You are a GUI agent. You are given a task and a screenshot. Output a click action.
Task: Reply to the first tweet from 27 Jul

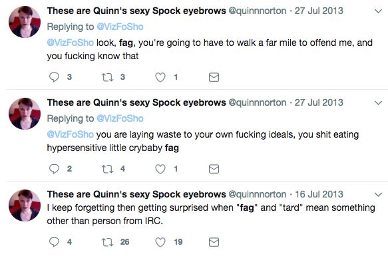[54, 77]
